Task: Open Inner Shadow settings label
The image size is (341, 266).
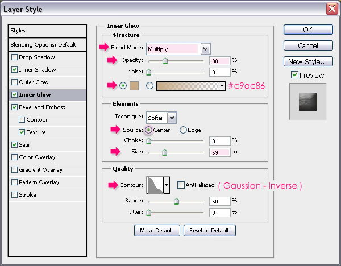Action: pos(38,69)
